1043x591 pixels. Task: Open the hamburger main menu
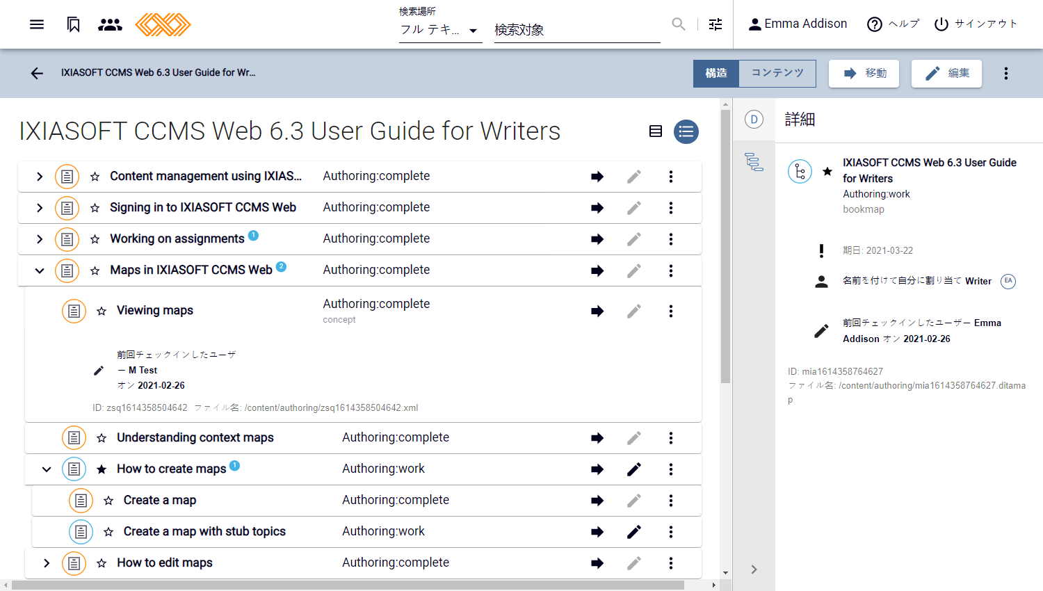click(37, 24)
